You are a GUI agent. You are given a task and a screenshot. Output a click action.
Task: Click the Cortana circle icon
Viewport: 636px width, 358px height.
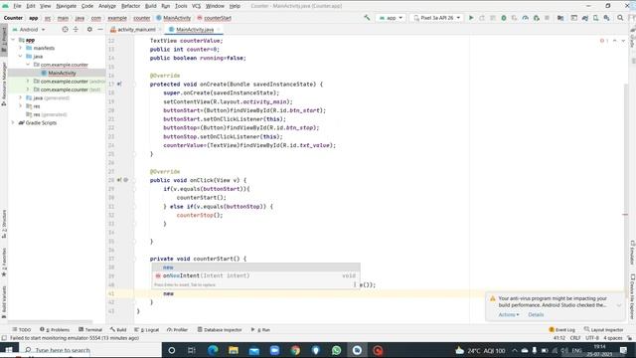[172, 350]
